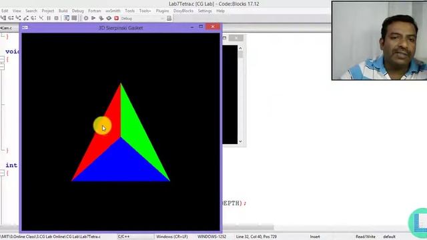Click the Insert mode status field
Image resolution: width=427 pixels, height=240 pixels.
click(315, 237)
